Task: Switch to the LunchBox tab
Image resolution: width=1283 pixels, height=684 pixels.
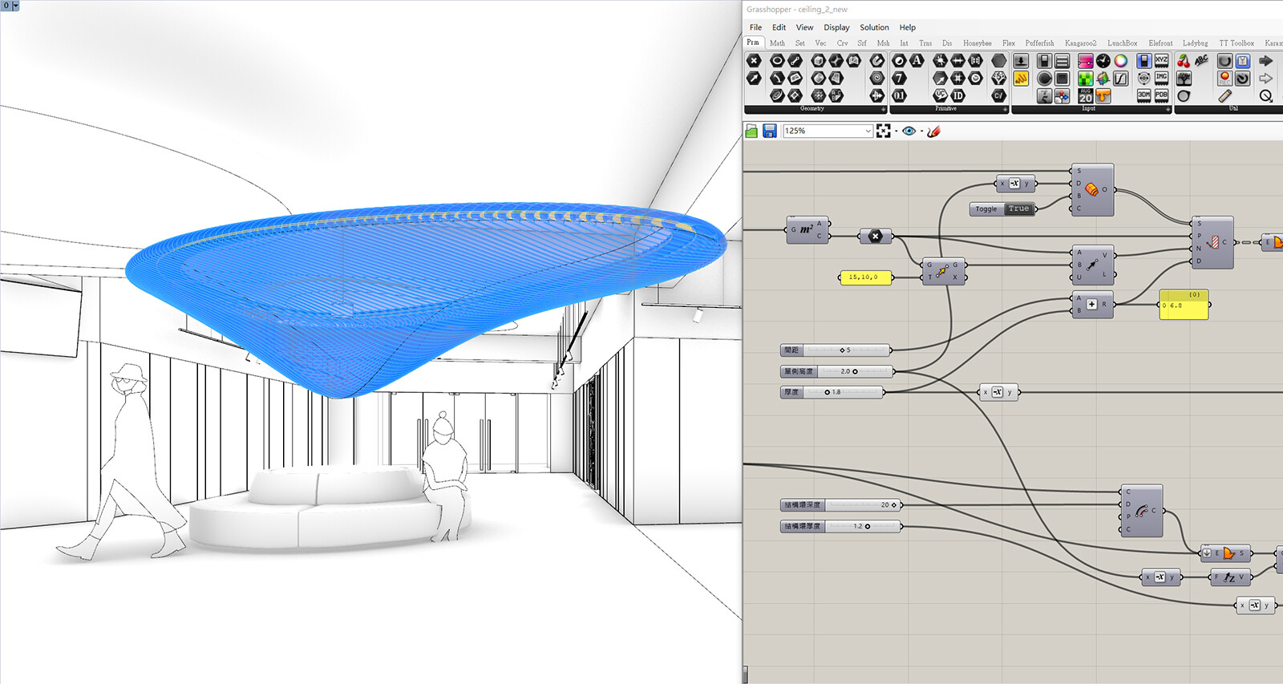Action: [x=1122, y=43]
